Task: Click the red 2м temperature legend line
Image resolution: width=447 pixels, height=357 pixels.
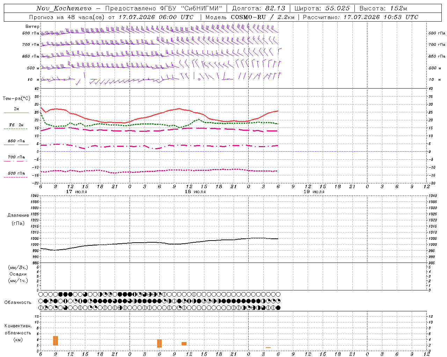Action: (16, 113)
